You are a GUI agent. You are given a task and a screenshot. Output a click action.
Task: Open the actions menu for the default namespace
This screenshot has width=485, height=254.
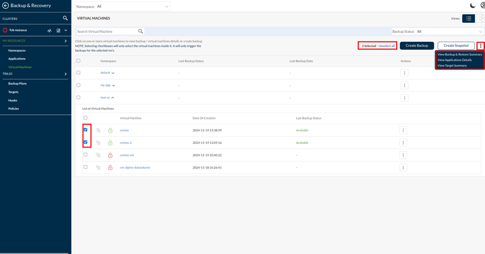(404, 73)
